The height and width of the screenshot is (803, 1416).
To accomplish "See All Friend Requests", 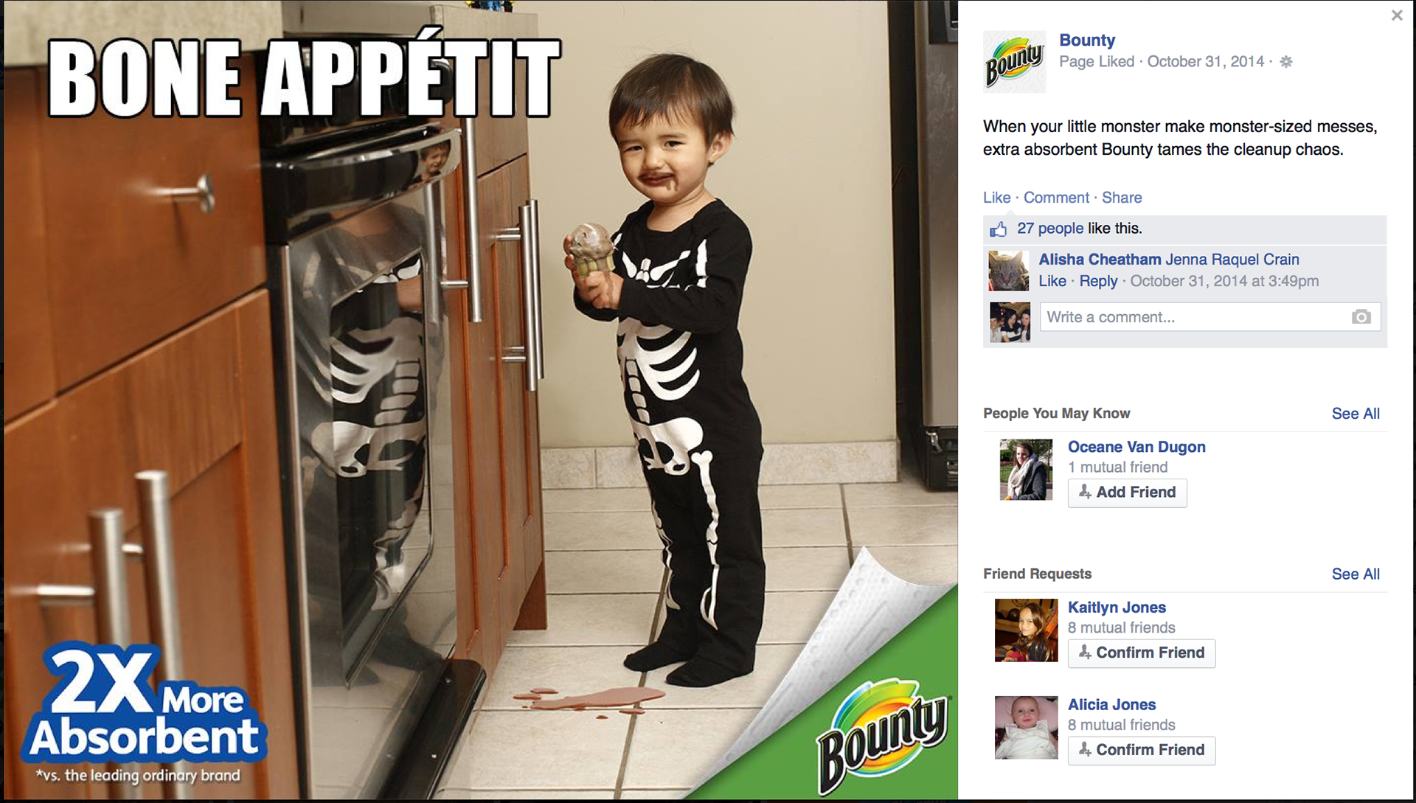I will pos(1356,574).
